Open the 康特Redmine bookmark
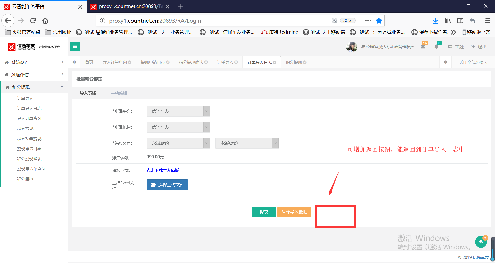The image size is (495, 263). pyautogui.click(x=279, y=32)
